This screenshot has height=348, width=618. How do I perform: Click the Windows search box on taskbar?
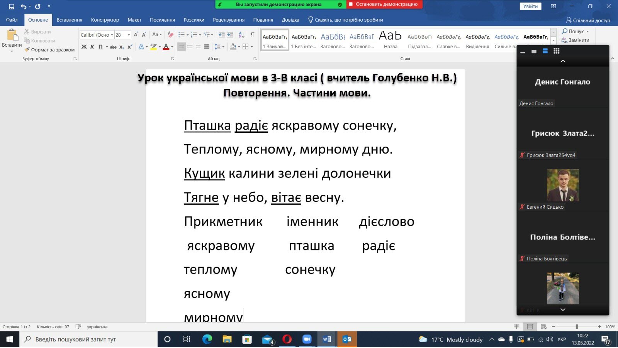tap(89, 339)
